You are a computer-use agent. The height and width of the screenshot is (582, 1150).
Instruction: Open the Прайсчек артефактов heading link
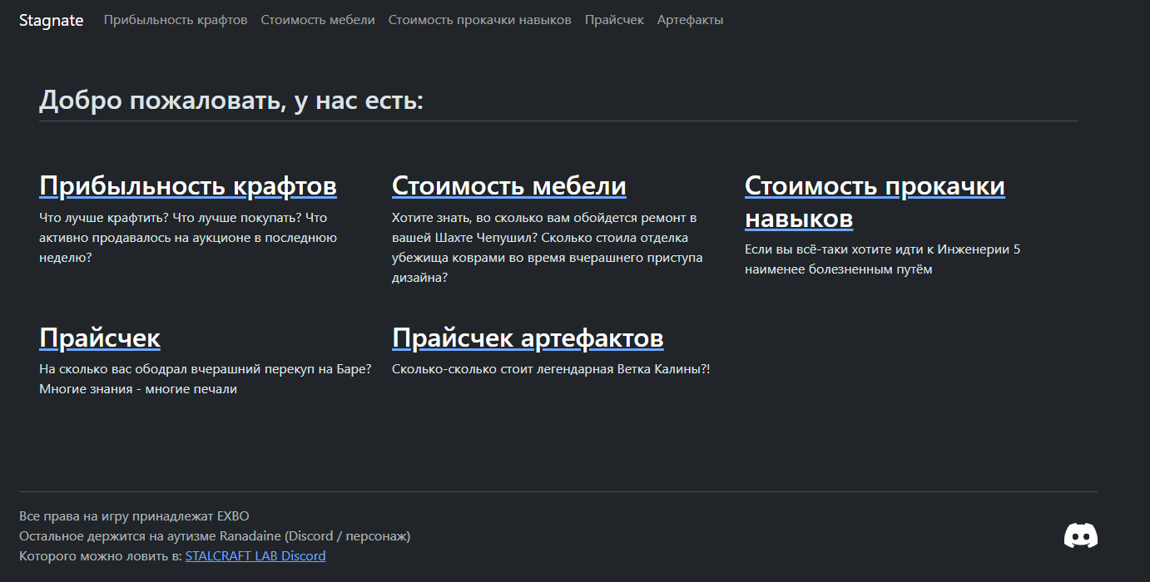[528, 338]
